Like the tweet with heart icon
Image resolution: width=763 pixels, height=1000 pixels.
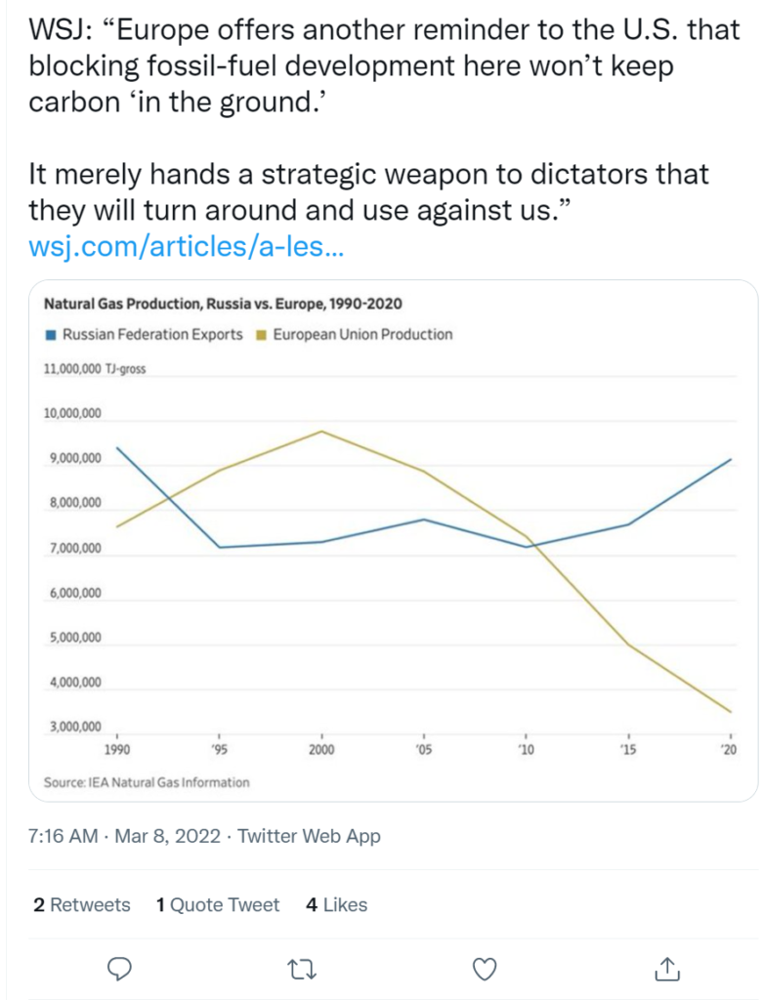click(x=485, y=970)
